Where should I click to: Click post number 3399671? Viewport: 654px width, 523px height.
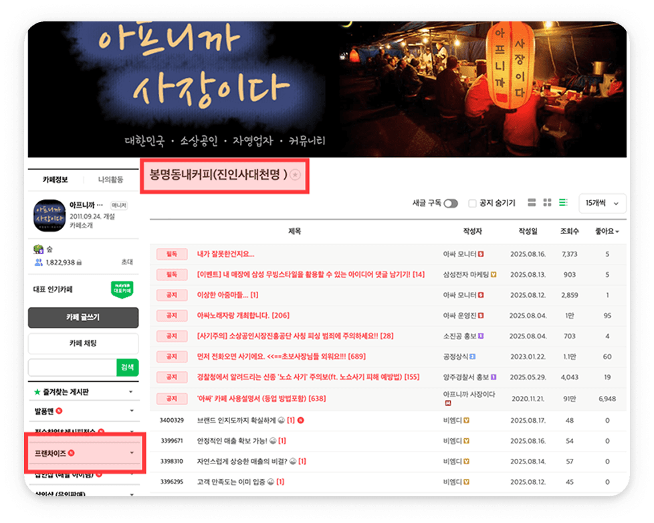171,441
